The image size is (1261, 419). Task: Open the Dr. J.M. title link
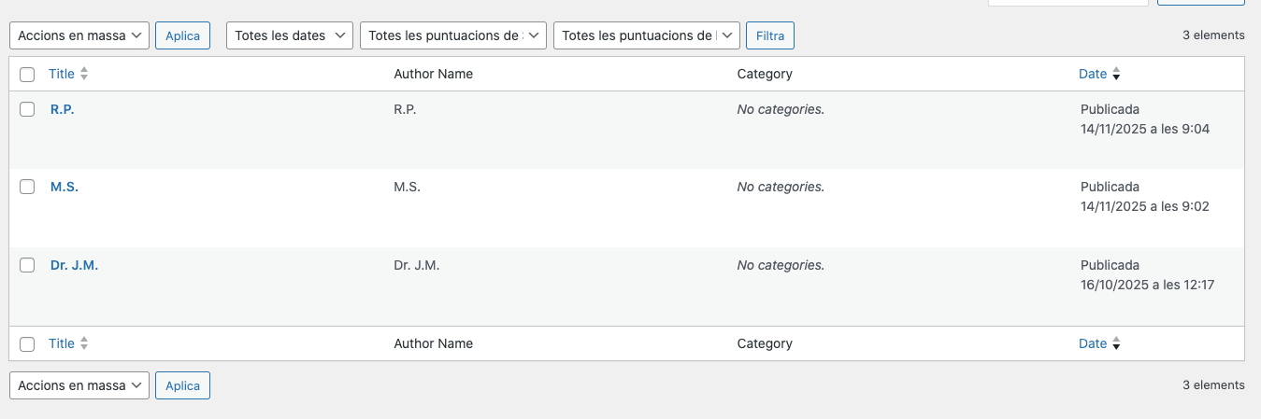pyautogui.click(x=74, y=265)
